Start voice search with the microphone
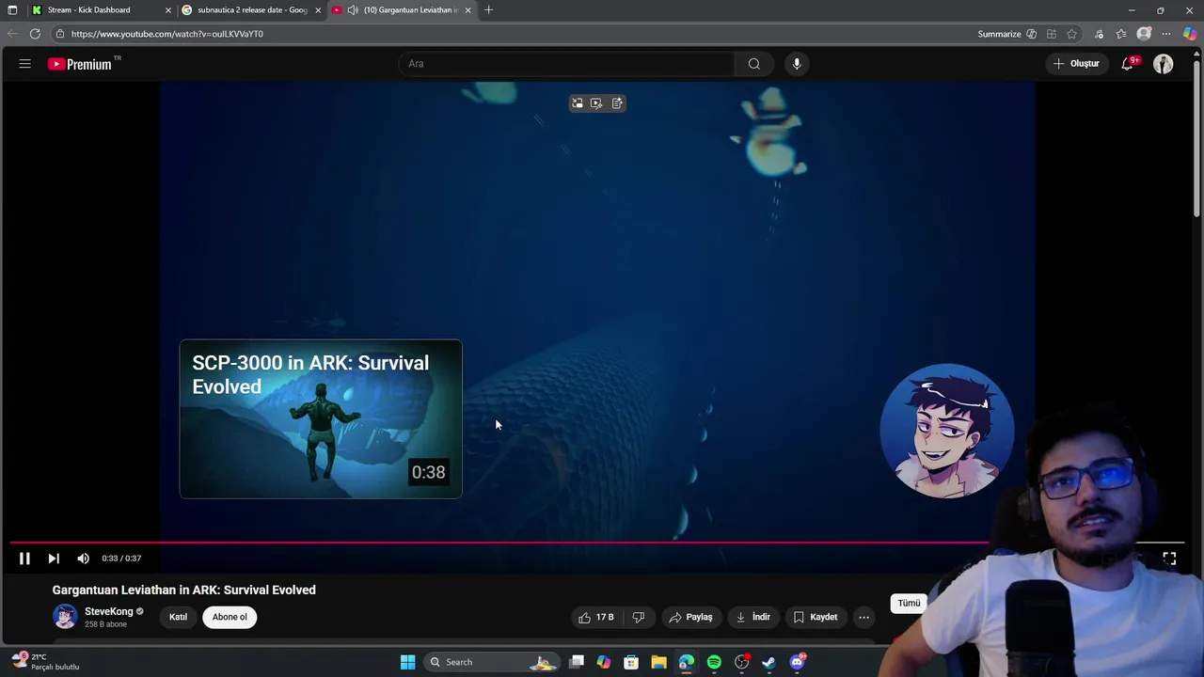1204x677 pixels. (797, 64)
